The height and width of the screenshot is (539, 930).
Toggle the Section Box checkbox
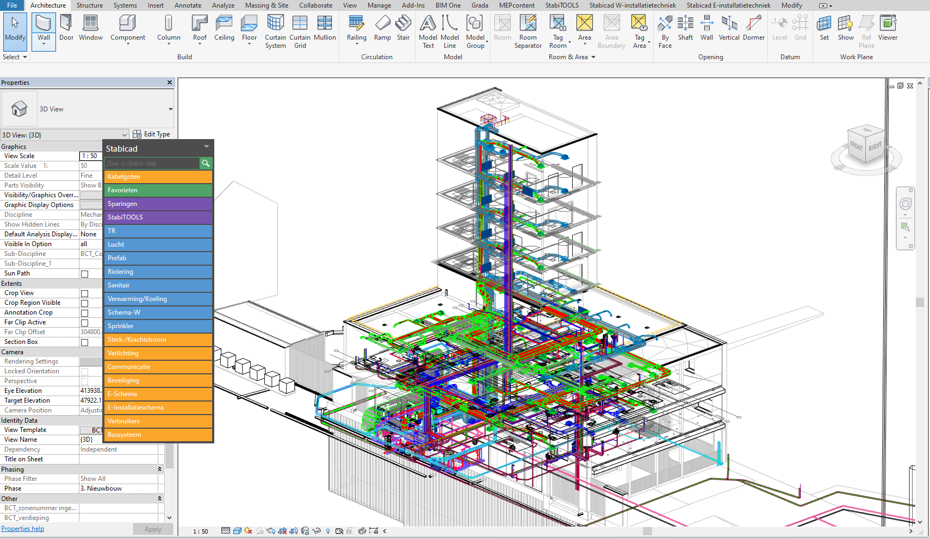84,342
